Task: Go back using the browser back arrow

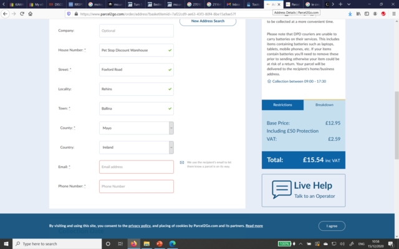Action: pos(5,14)
